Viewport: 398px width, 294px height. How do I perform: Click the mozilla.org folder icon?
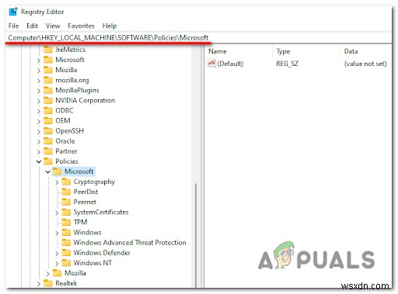coord(48,80)
